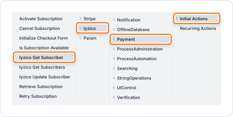Click chevron beside Searching

tap(114, 69)
